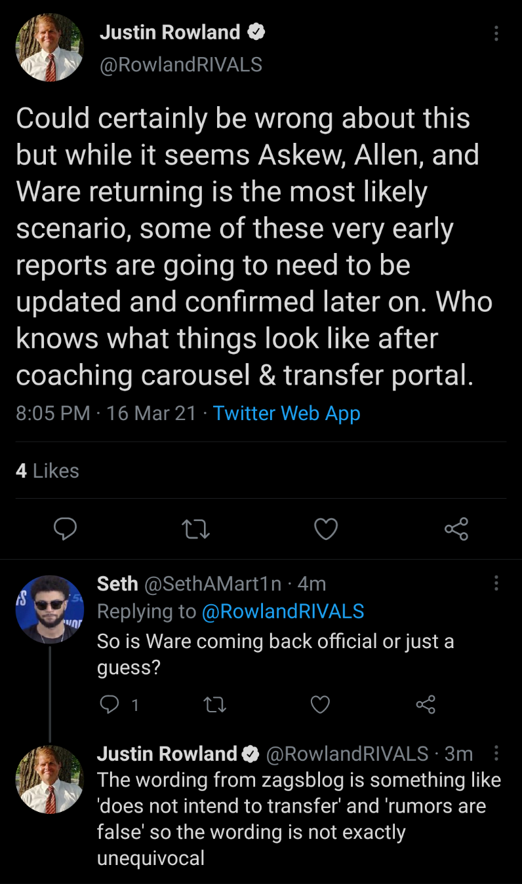This screenshot has width=522, height=884.
Task: Open more options on Justin's zagsblog reply
Action: [496, 754]
